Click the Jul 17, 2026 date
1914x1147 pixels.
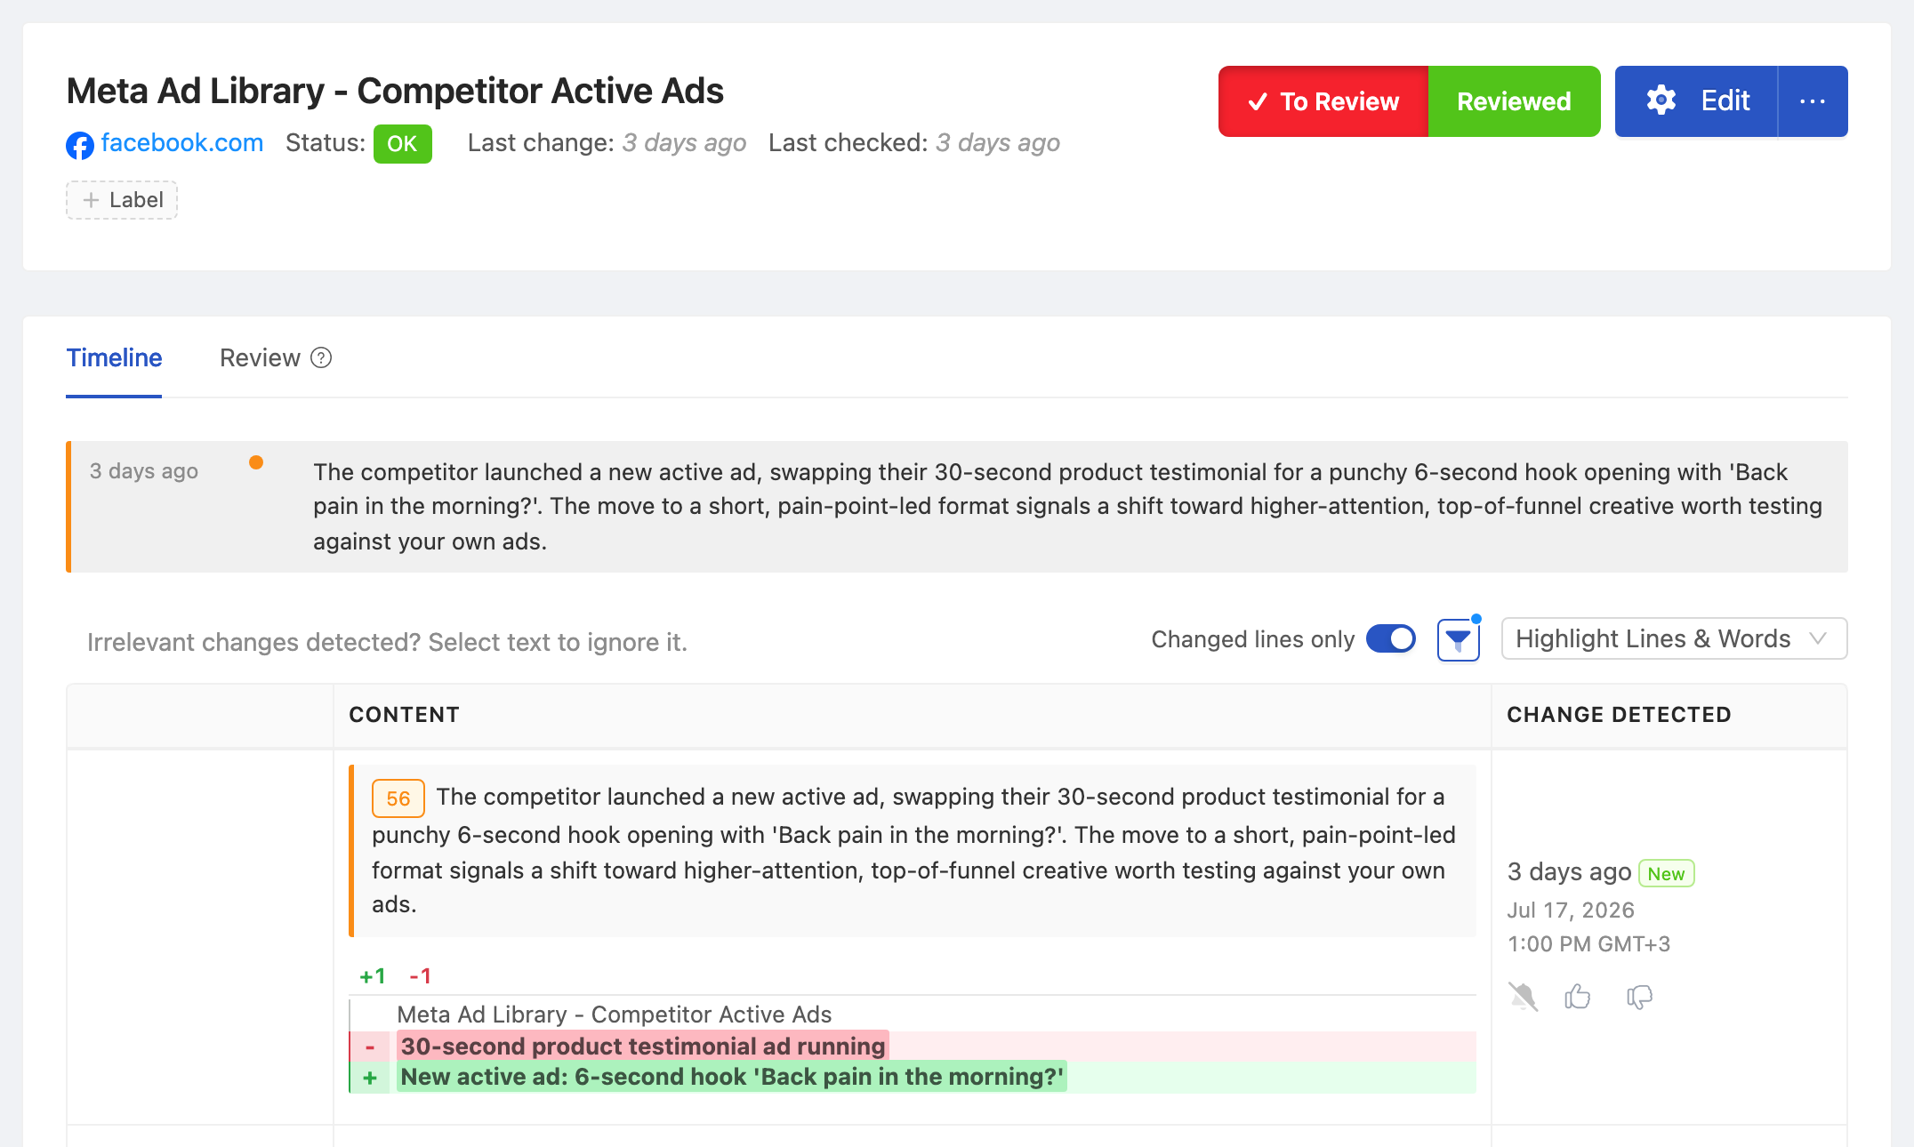[1571, 910]
